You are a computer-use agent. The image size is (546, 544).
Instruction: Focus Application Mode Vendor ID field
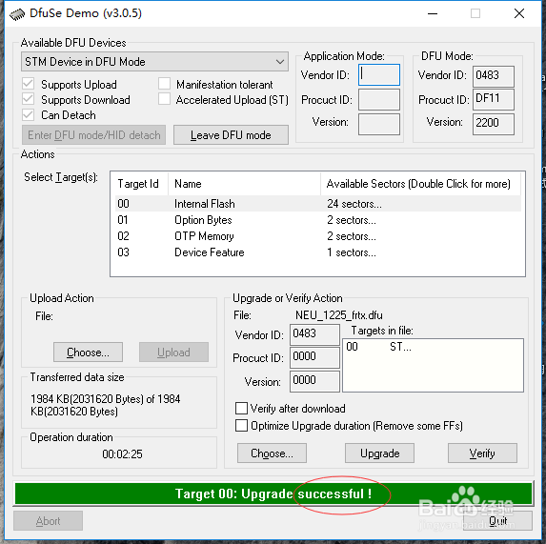(x=379, y=75)
